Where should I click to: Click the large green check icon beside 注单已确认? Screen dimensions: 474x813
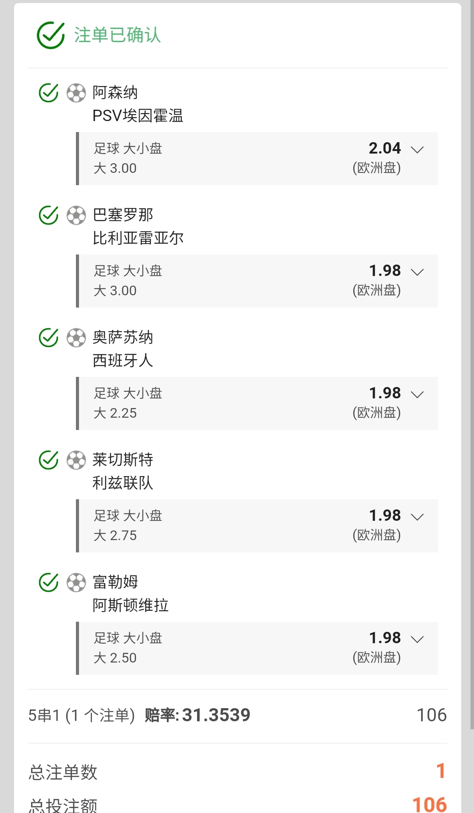(x=50, y=36)
